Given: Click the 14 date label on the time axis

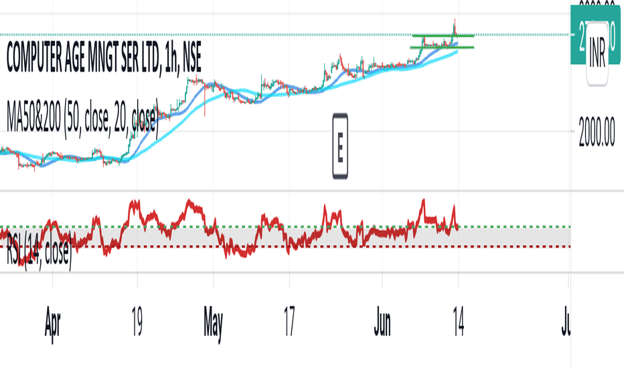Looking at the screenshot, I should coord(459,321).
